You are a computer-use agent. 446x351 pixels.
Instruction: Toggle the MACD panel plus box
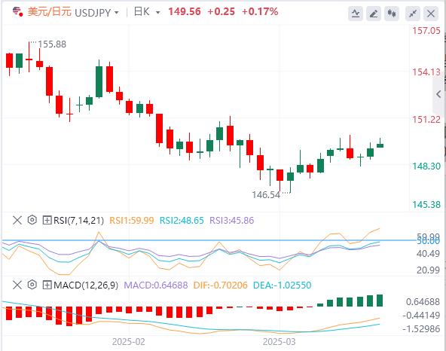tap(47, 285)
